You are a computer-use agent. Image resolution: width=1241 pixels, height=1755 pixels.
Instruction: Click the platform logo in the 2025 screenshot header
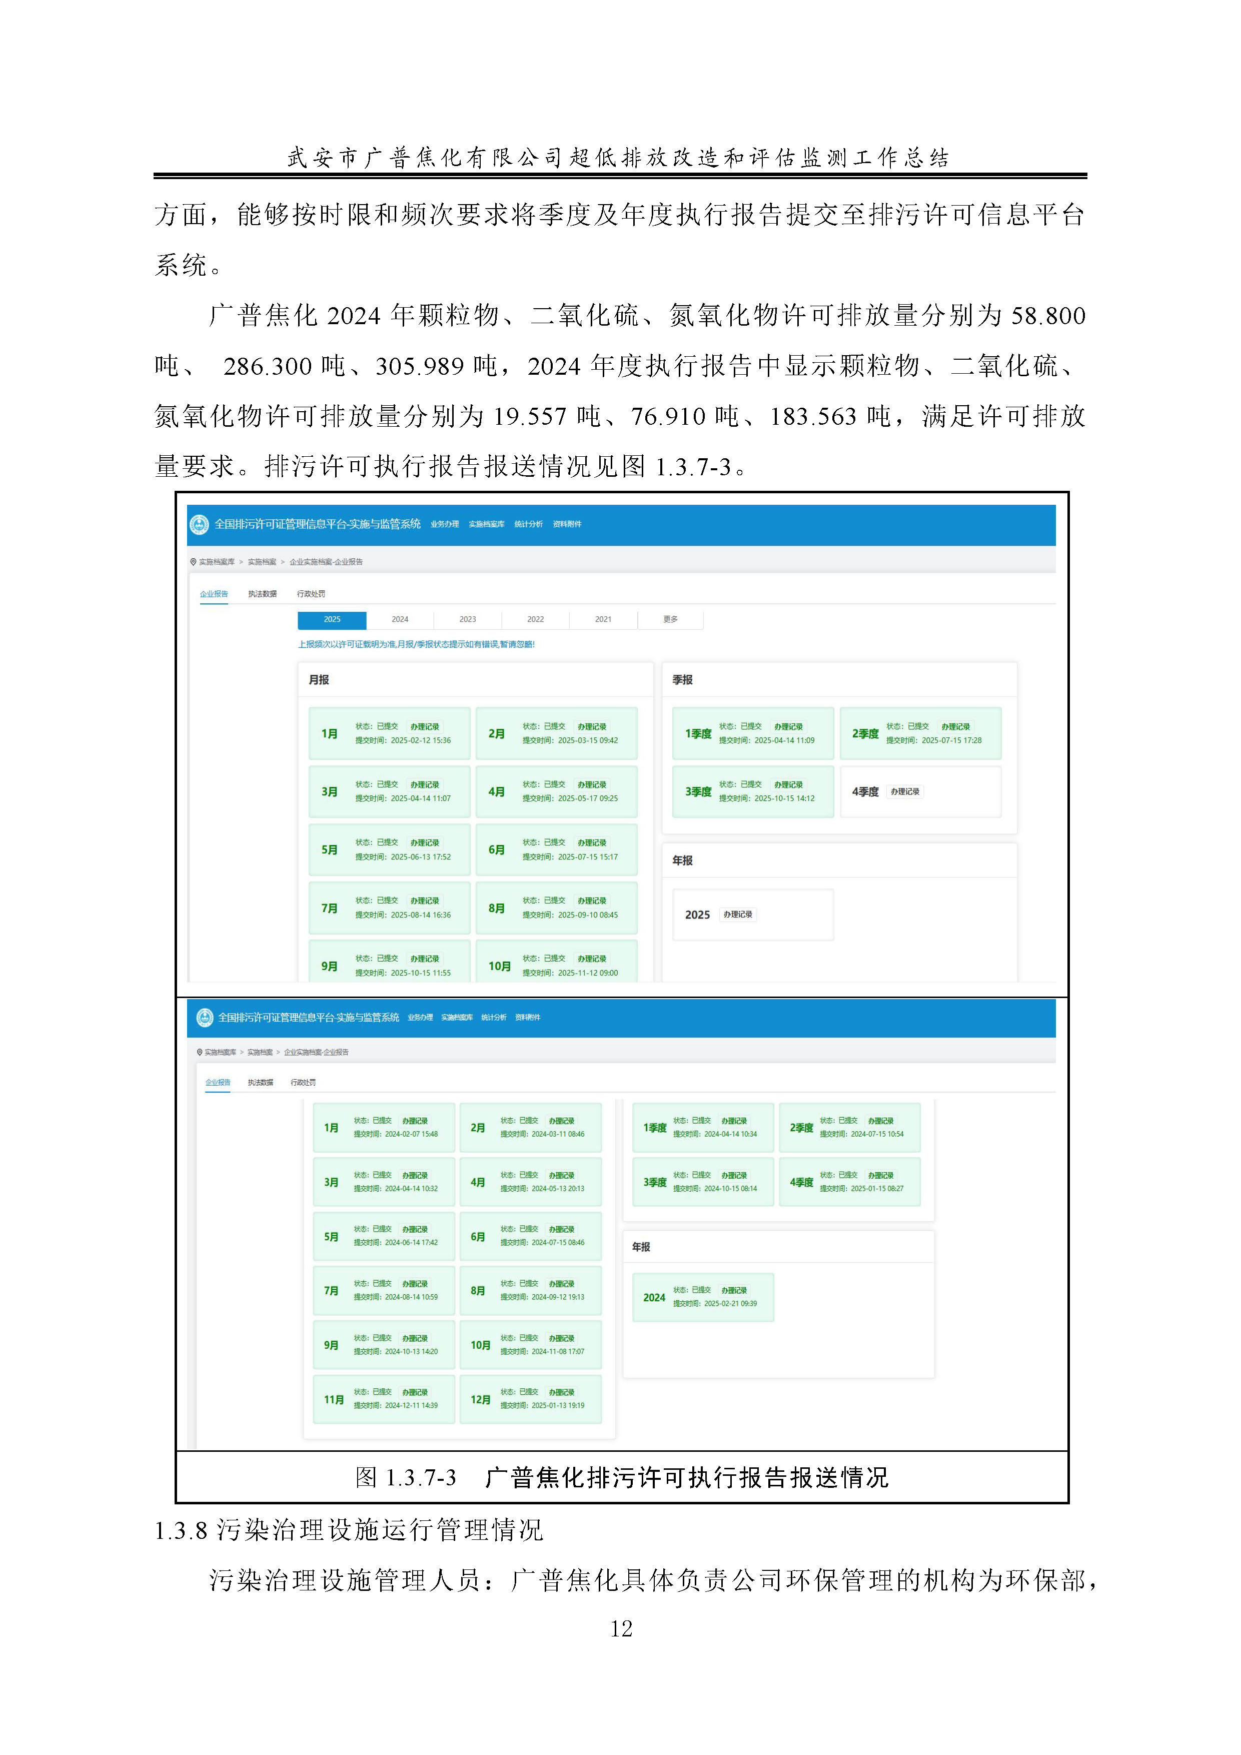click(199, 524)
